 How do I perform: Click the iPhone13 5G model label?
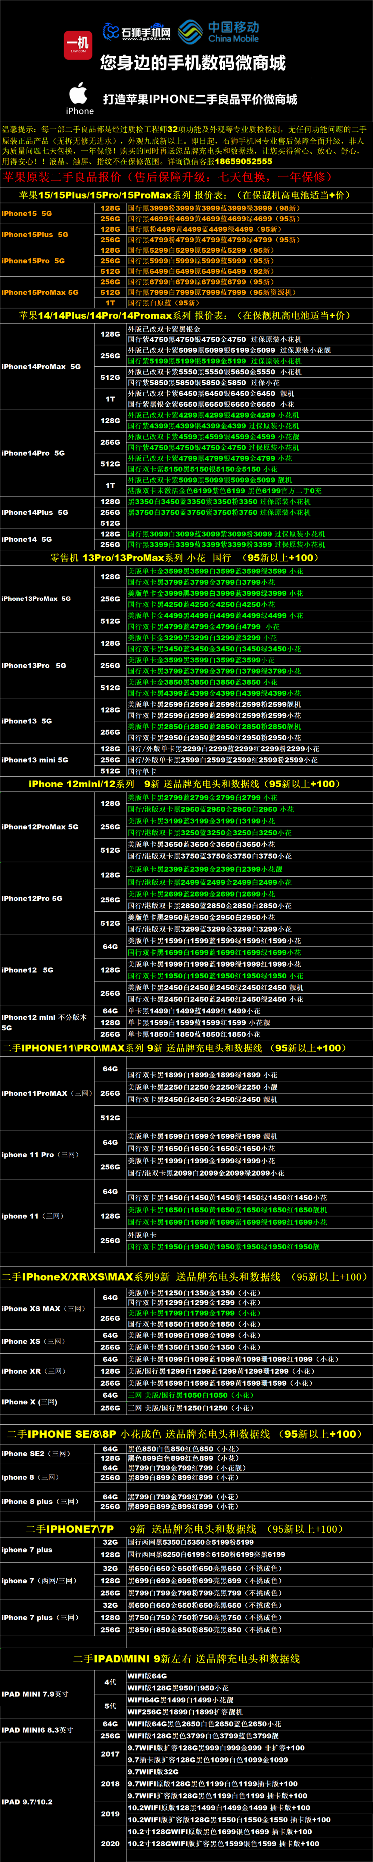click(27, 721)
